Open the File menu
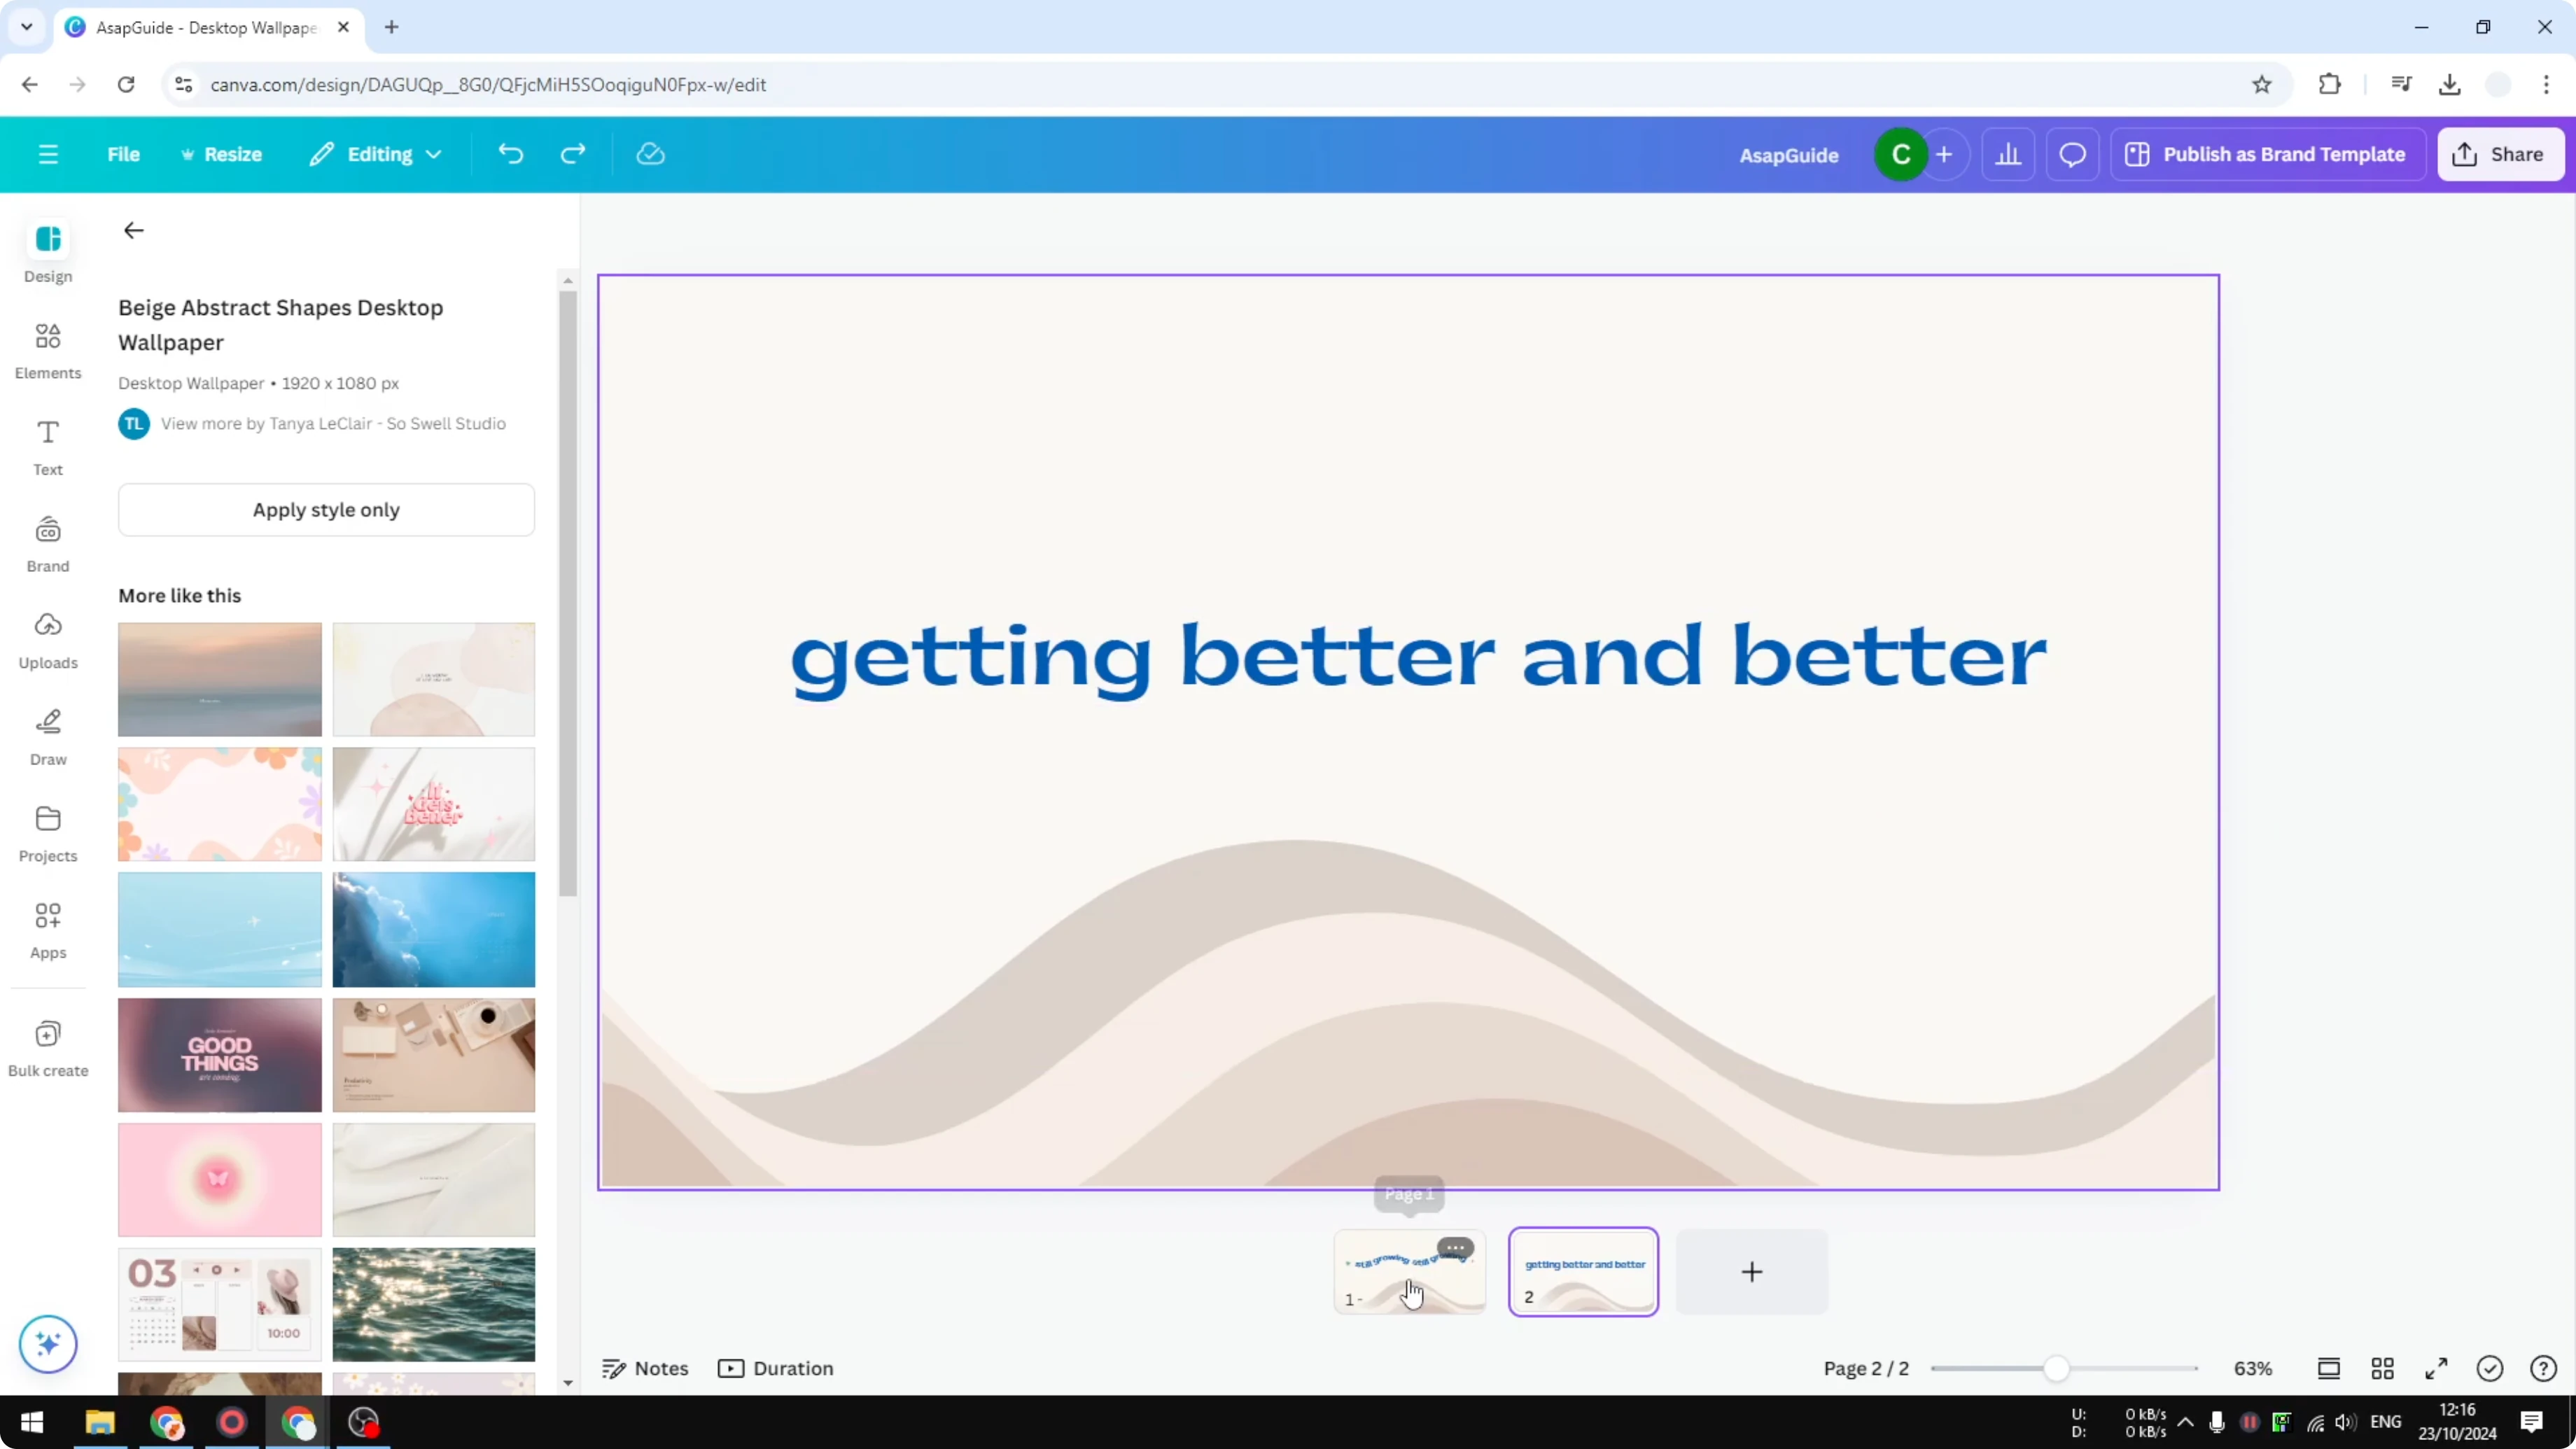Image resolution: width=2576 pixels, height=1449 pixels. [x=124, y=154]
